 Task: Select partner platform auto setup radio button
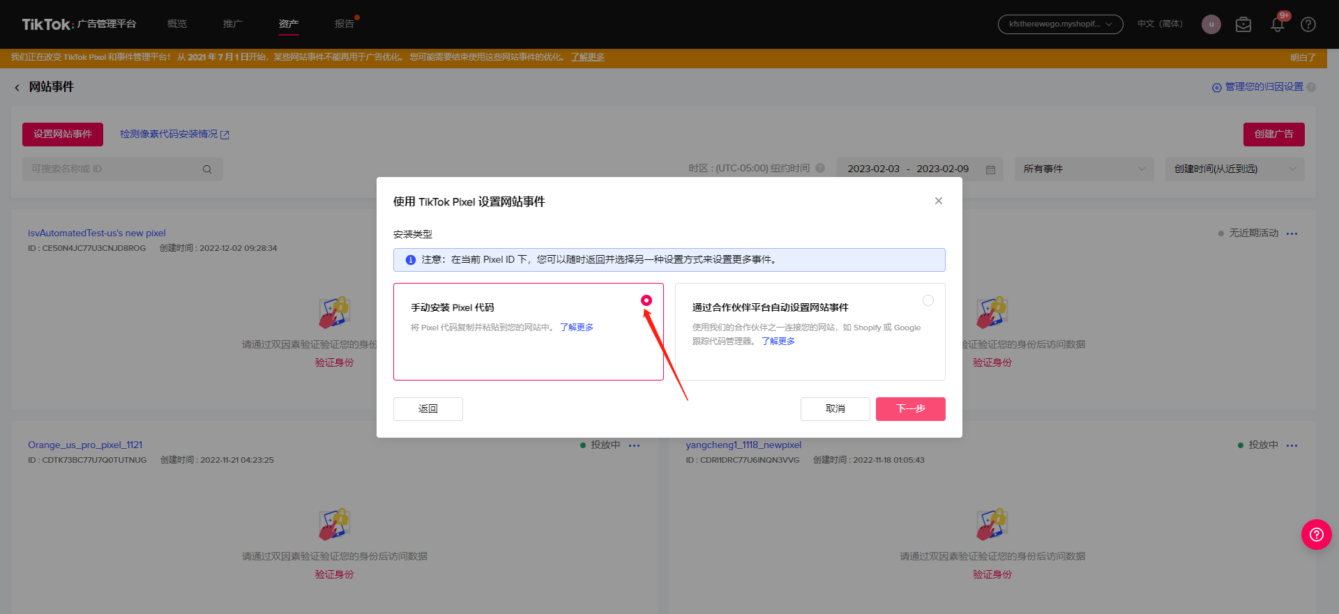(x=928, y=300)
